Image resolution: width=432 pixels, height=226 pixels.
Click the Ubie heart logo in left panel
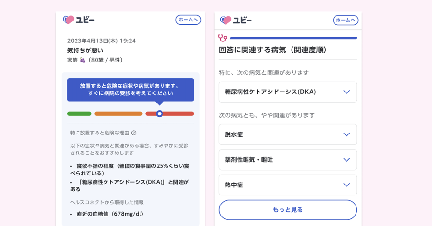pyautogui.click(x=69, y=20)
